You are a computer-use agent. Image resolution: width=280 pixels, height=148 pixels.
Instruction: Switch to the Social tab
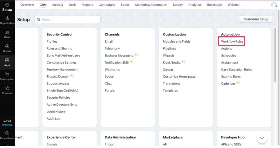click(125, 5)
